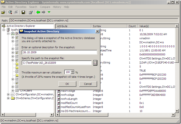The width and height of the screenshot is (181, 124).
Task: Select the CN=Users tree item
Action: (26, 91)
